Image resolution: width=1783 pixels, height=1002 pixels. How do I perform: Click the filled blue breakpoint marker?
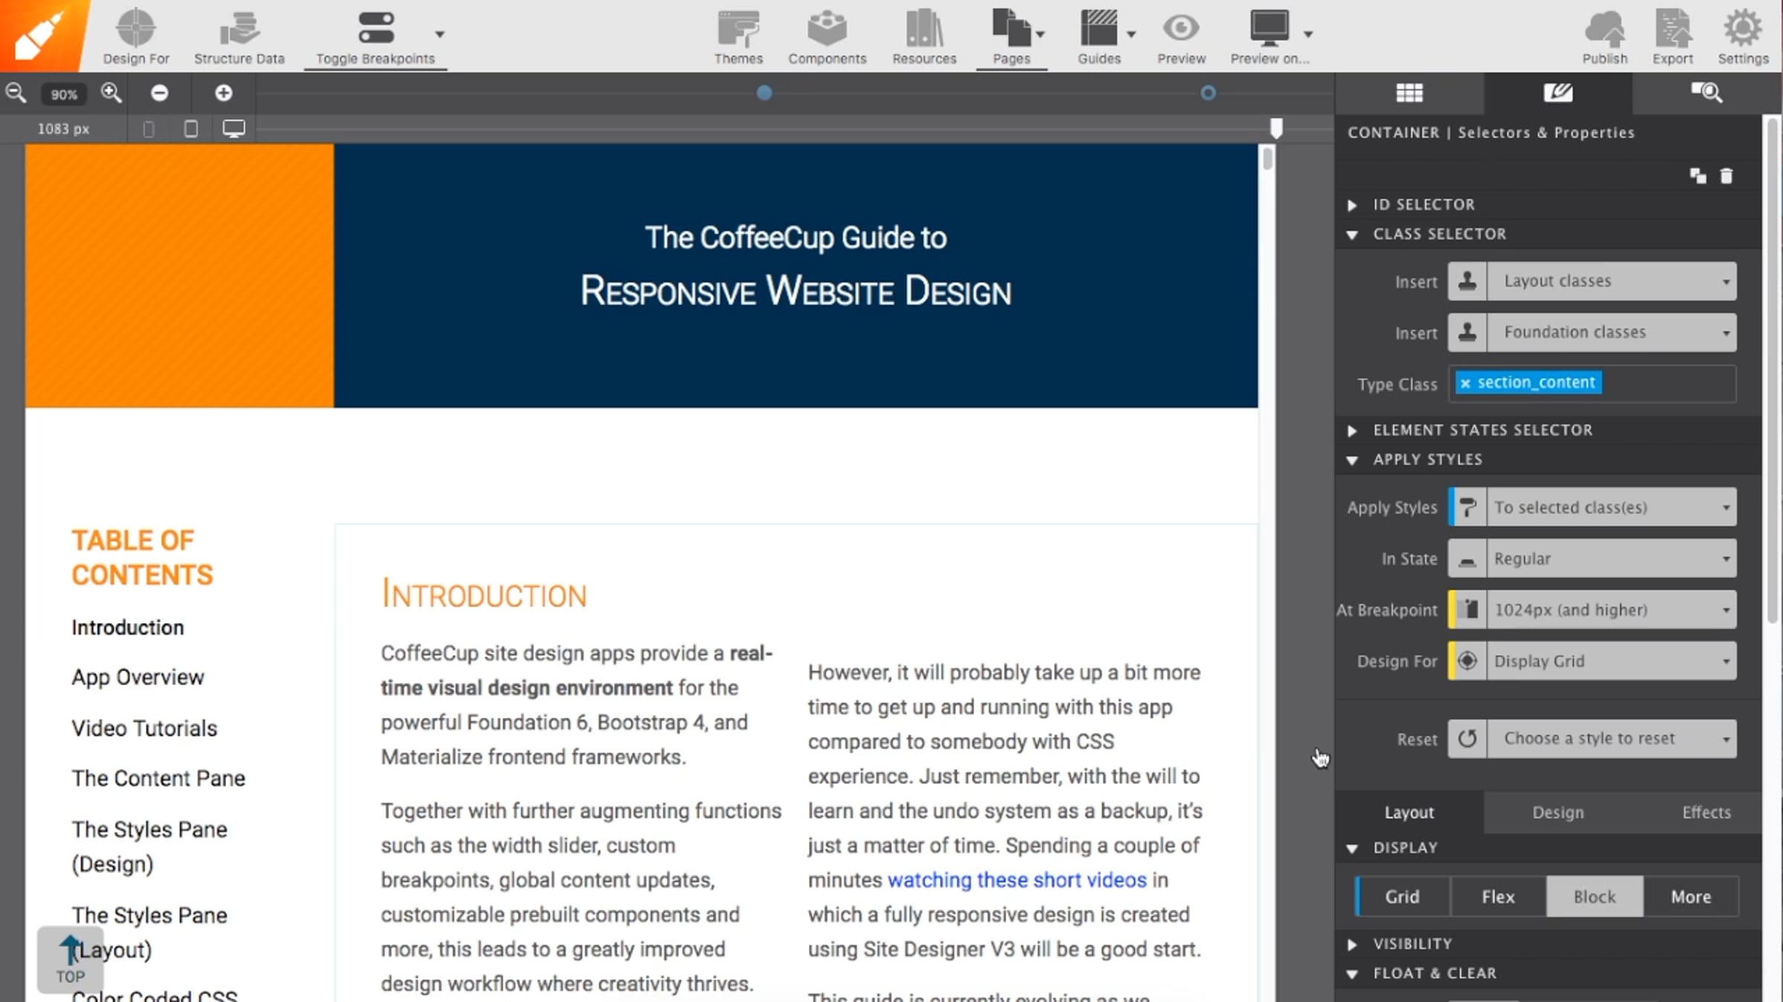click(x=764, y=93)
